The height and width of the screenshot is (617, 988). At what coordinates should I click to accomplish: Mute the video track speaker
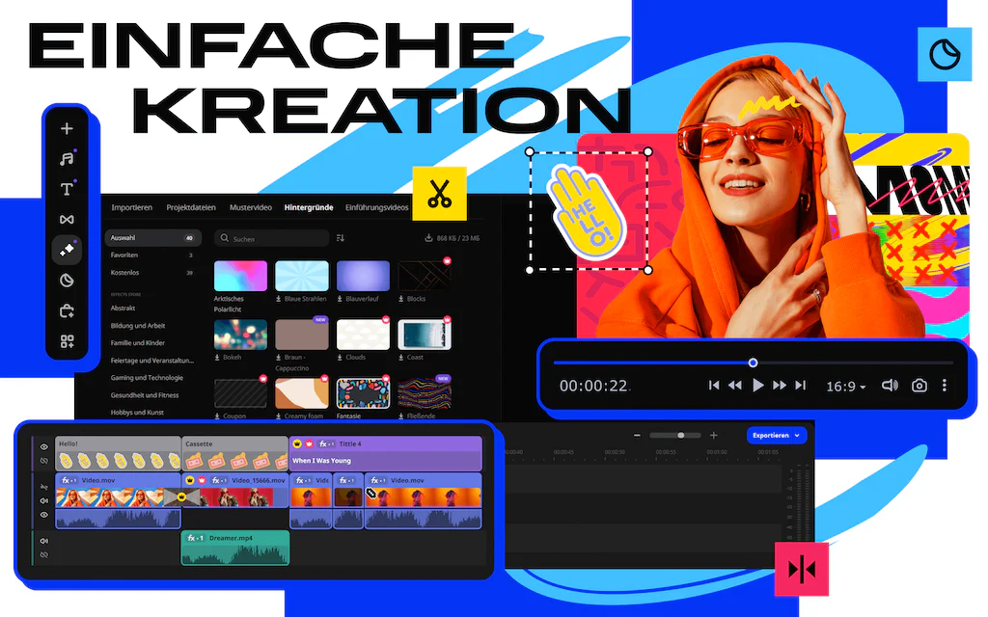(x=44, y=500)
